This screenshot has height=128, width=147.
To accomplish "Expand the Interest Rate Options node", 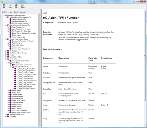I will [6, 57].
